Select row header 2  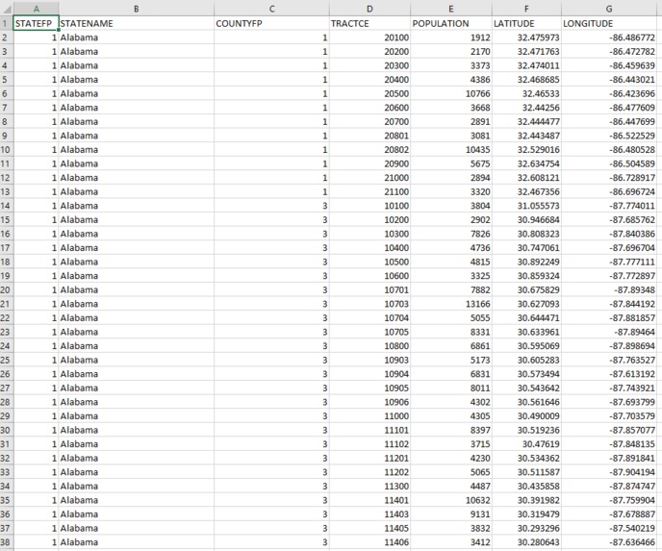tap(7, 38)
